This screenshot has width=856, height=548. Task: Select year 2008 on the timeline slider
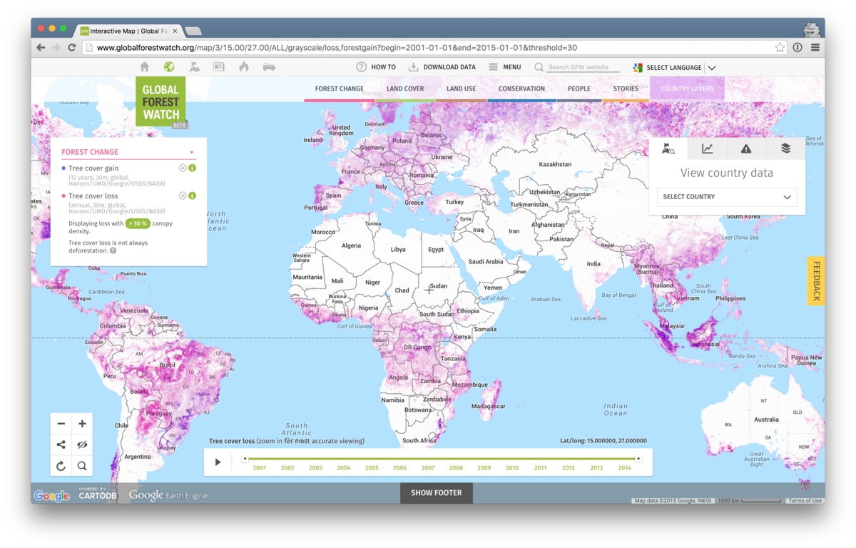pos(456,467)
